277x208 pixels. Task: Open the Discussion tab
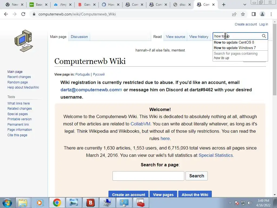click(x=79, y=37)
